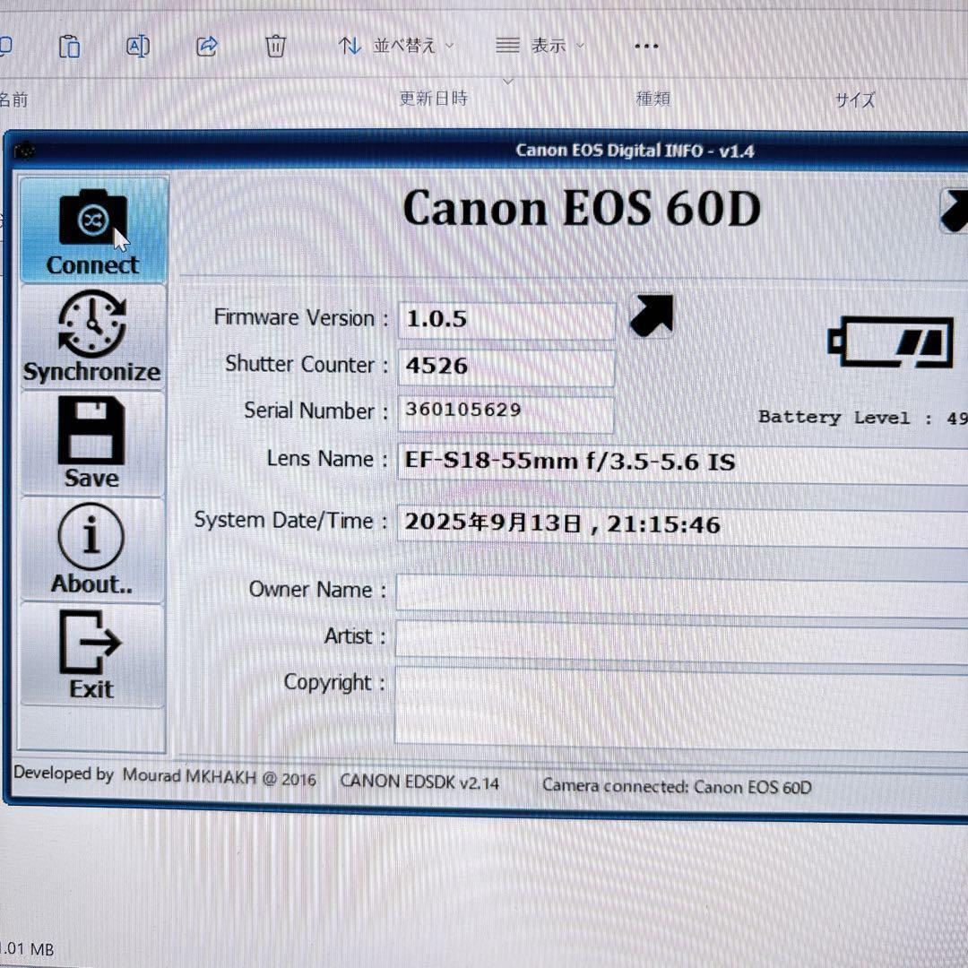Click the Connect camera icon
This screenshot has height=968, width=968.
(x=92, y=220)
